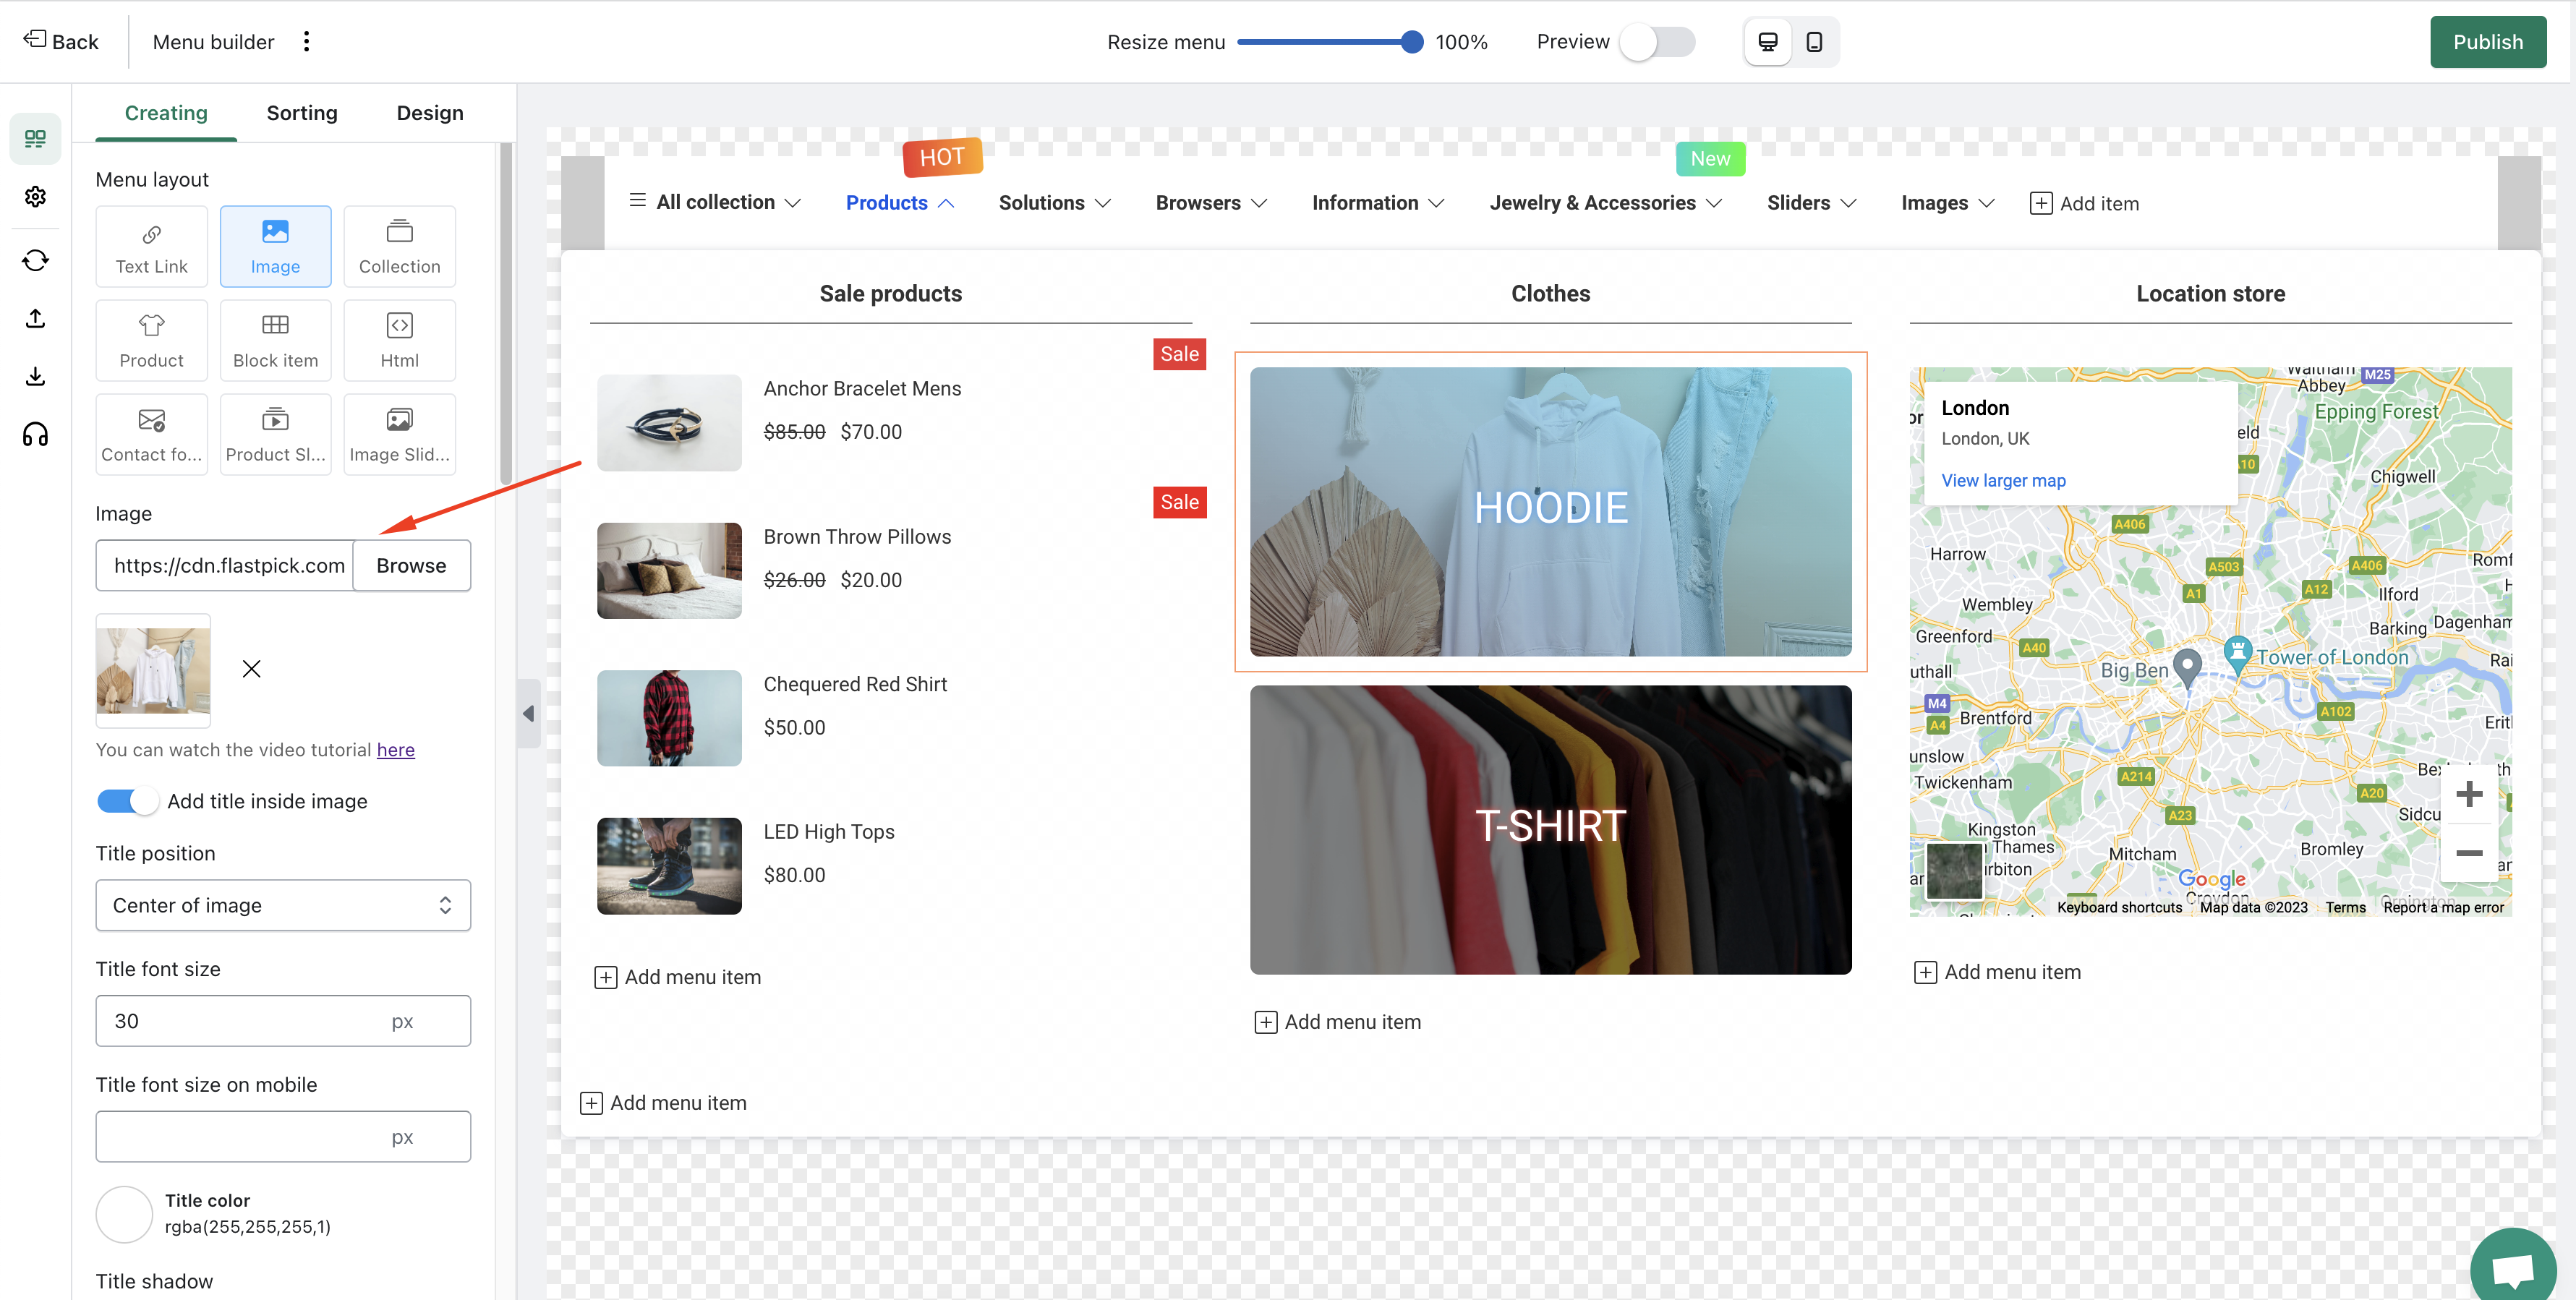Collapse the left side panel arrow
This screenshot has width=2576, height=1300.
click(x=528, y=713)
